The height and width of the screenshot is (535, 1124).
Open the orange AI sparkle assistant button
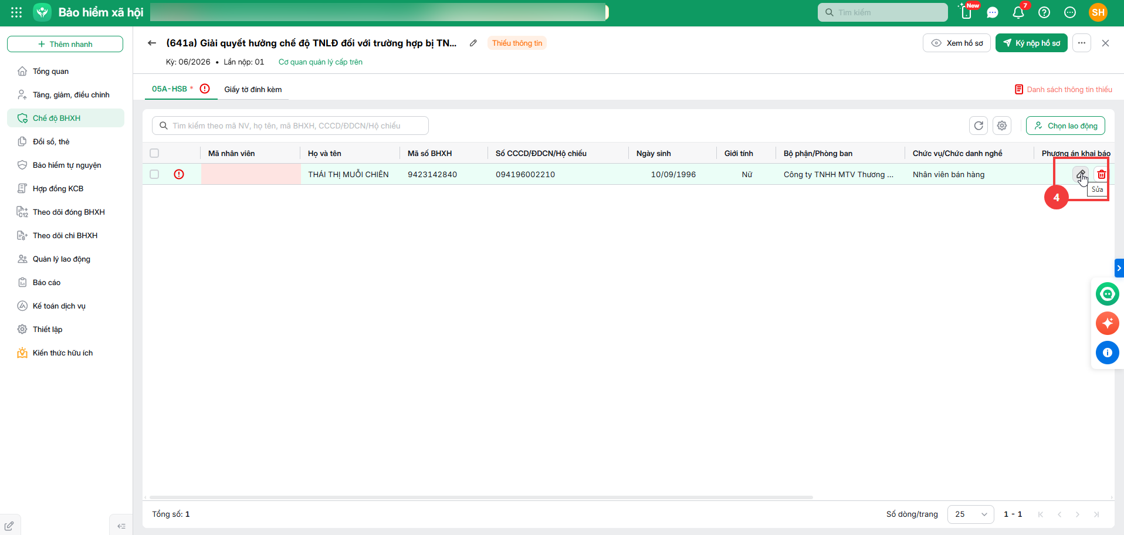[x=1108, y=323]
